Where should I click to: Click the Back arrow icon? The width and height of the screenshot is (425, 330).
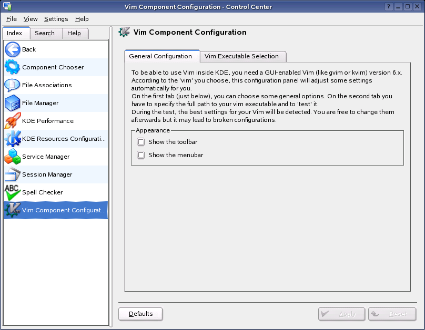(x=13, y=49)
